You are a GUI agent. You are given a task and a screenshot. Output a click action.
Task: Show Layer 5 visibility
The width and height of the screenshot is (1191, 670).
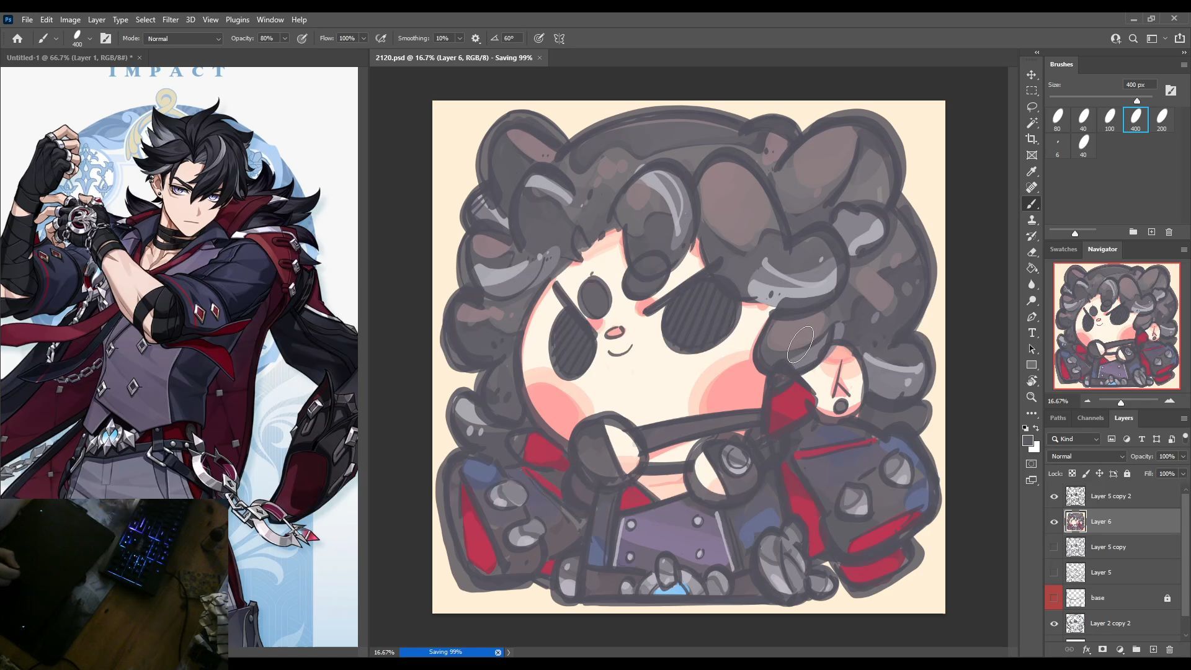click(1054, 573)
